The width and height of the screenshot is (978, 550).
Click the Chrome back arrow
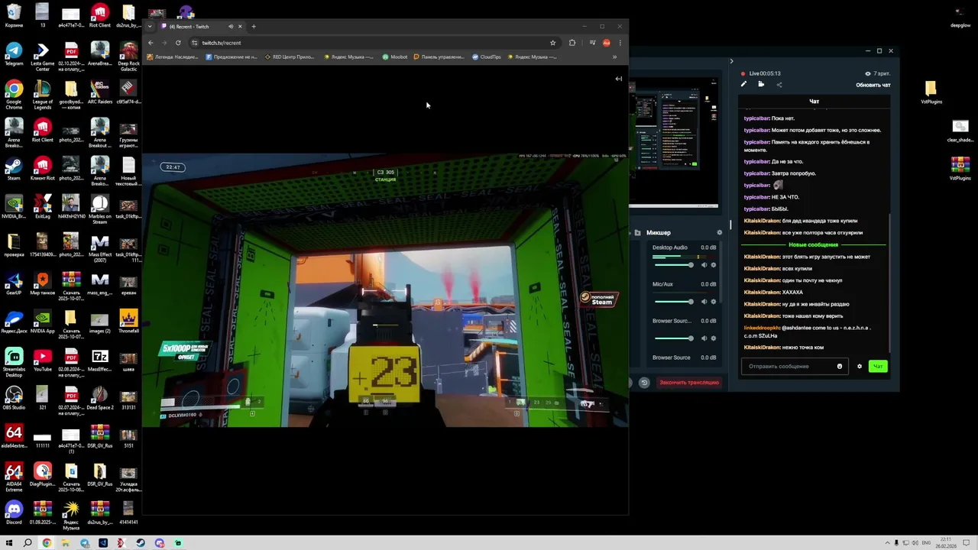click(x=151, y=43)
